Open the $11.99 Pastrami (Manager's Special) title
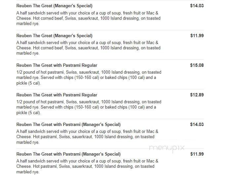 tap(68, 154)
